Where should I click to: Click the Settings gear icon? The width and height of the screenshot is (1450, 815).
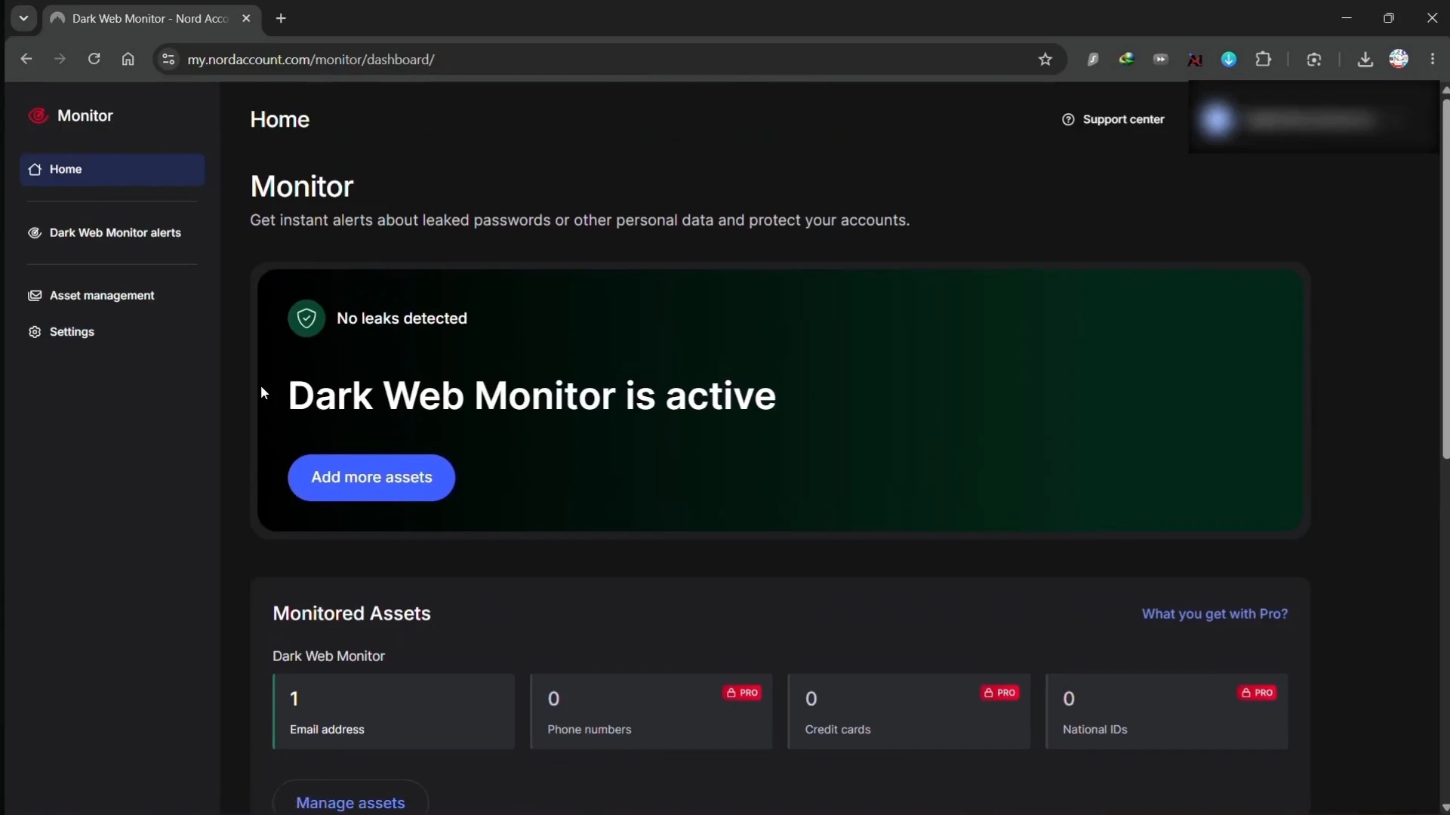(35, 332)
